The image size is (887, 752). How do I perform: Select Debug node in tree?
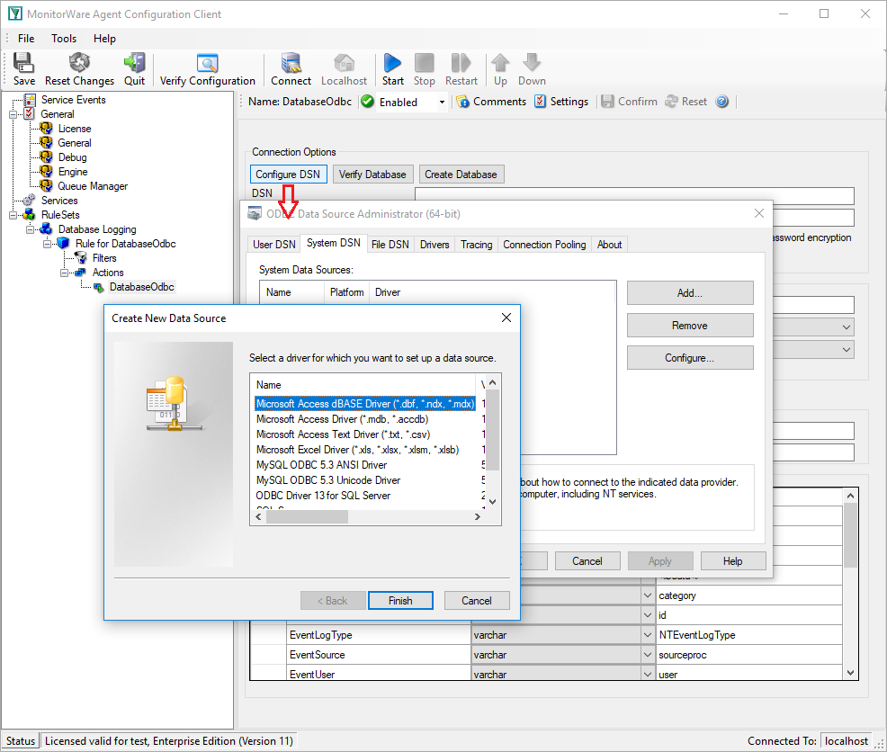72,157
